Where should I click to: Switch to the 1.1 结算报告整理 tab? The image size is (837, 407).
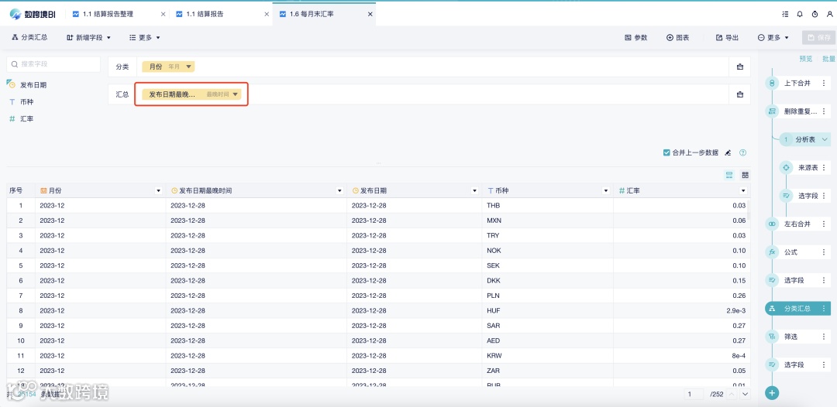click(108, 15)
